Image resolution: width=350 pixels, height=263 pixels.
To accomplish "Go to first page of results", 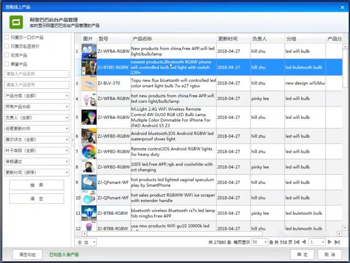I will pos(296,242).
